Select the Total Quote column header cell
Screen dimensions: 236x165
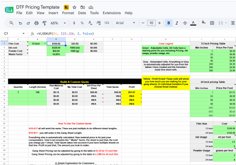pos(113,87)
